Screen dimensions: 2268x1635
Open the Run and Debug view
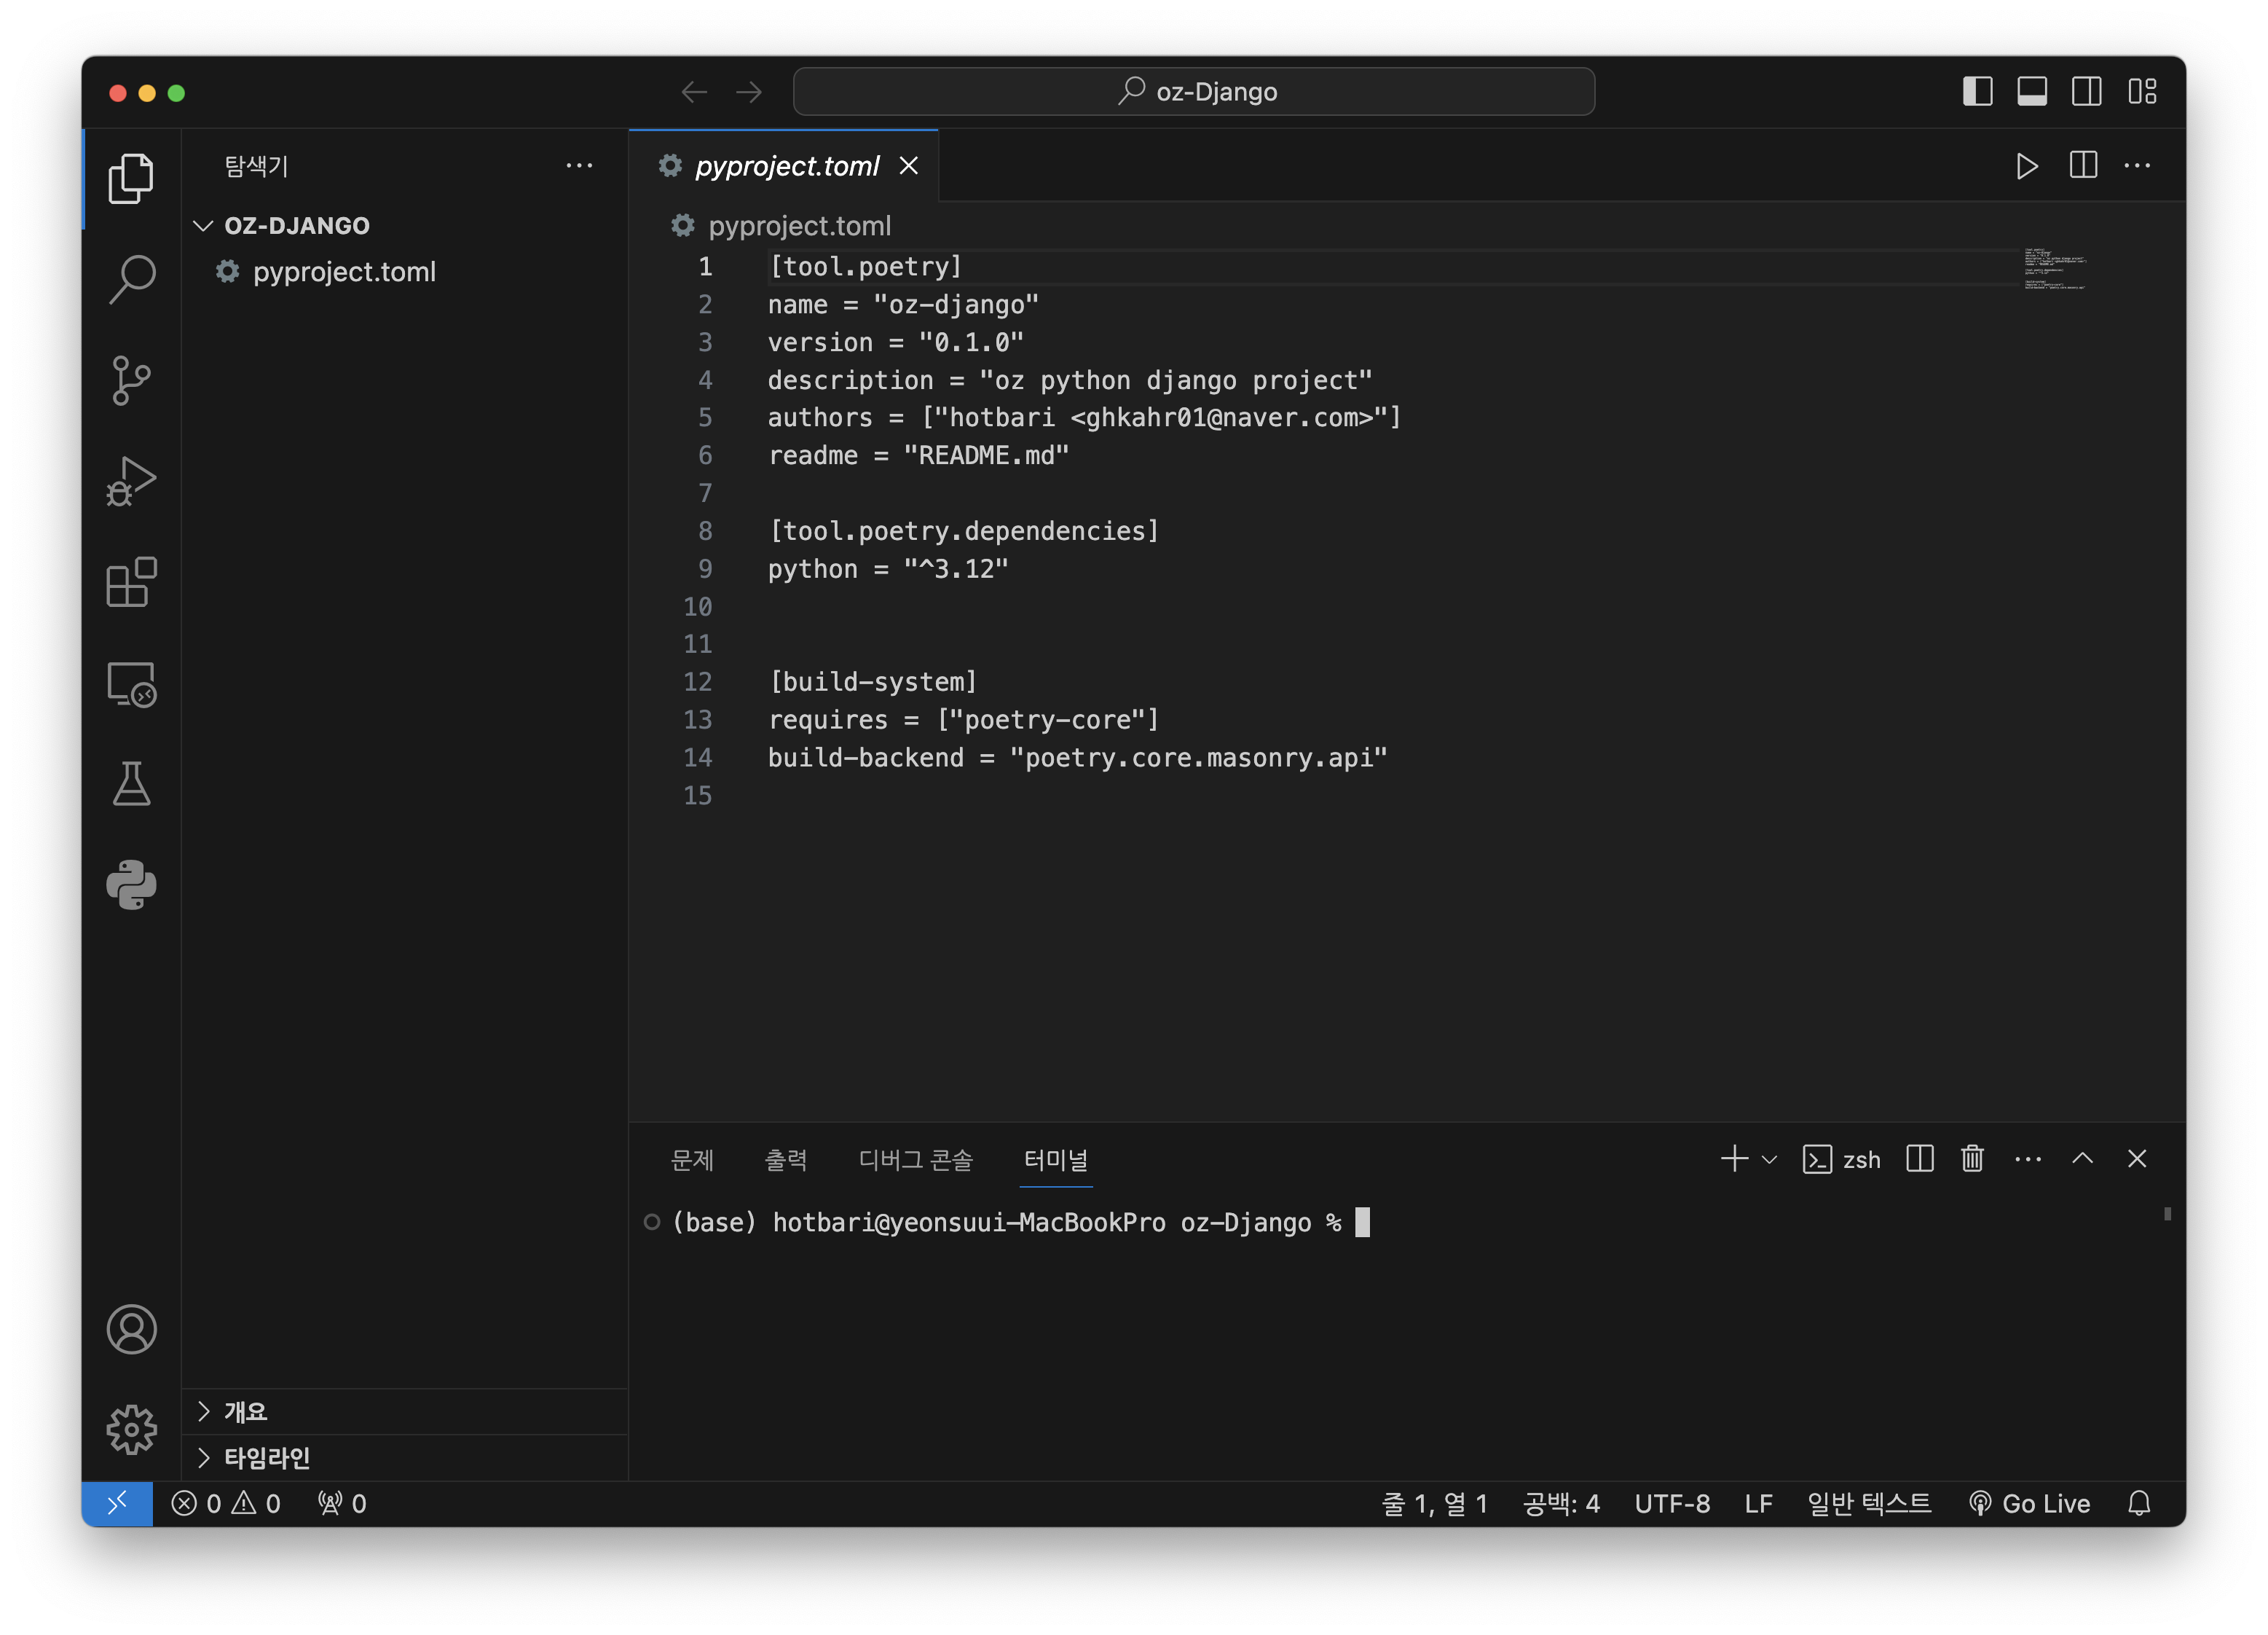point(131,482)
